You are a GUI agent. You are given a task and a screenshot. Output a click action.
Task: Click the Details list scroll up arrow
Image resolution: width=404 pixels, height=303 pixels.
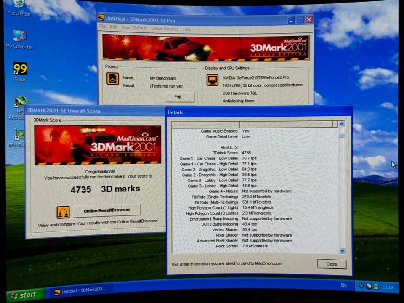coord(341,124)
